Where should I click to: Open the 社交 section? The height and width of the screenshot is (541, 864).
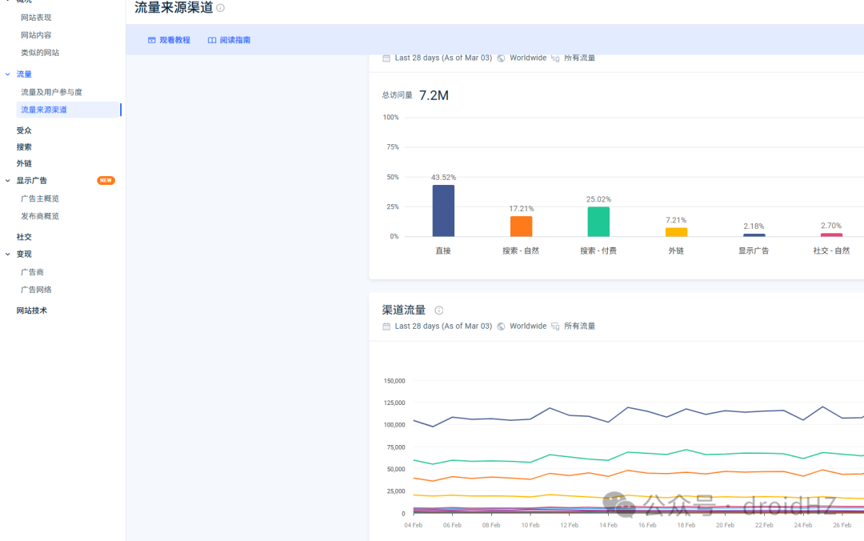[24, 237]
